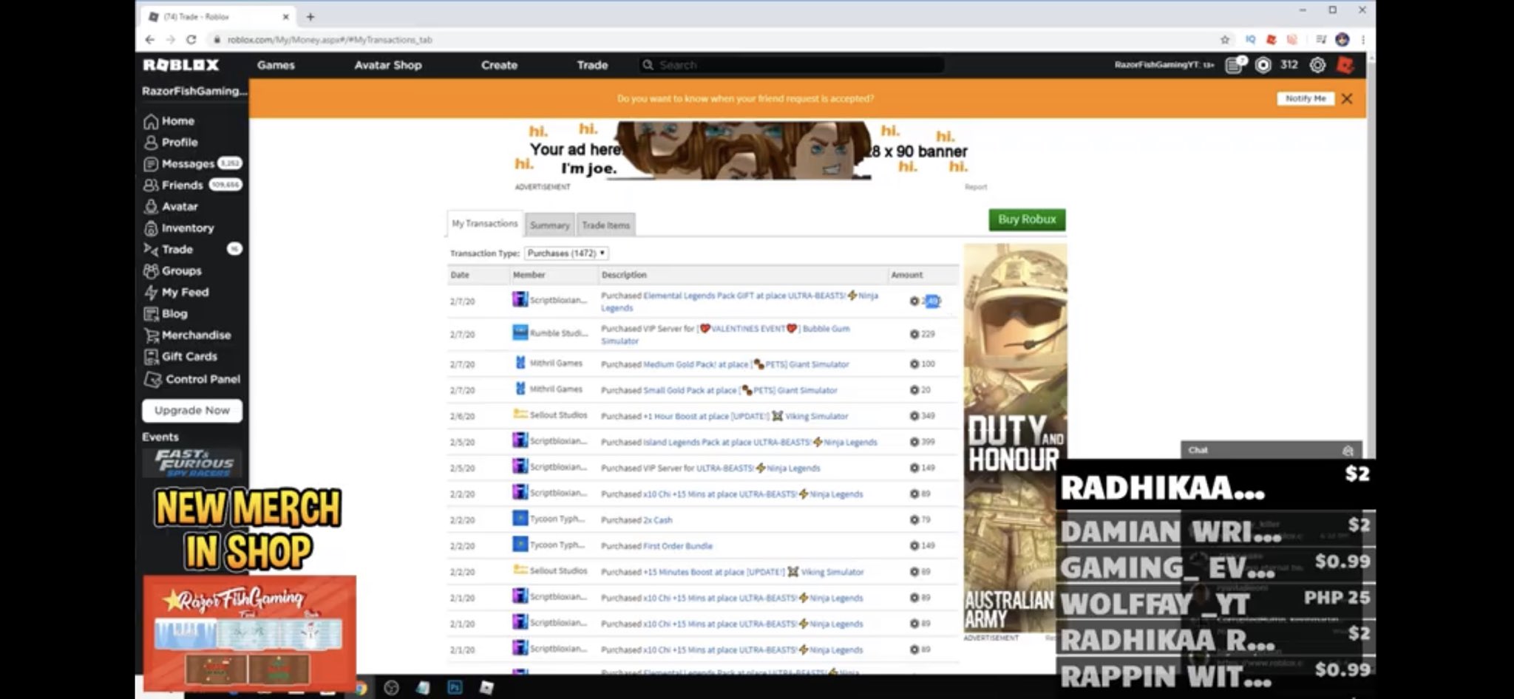Click the red Roblox browser extension icon

(x=1271, y=40)
